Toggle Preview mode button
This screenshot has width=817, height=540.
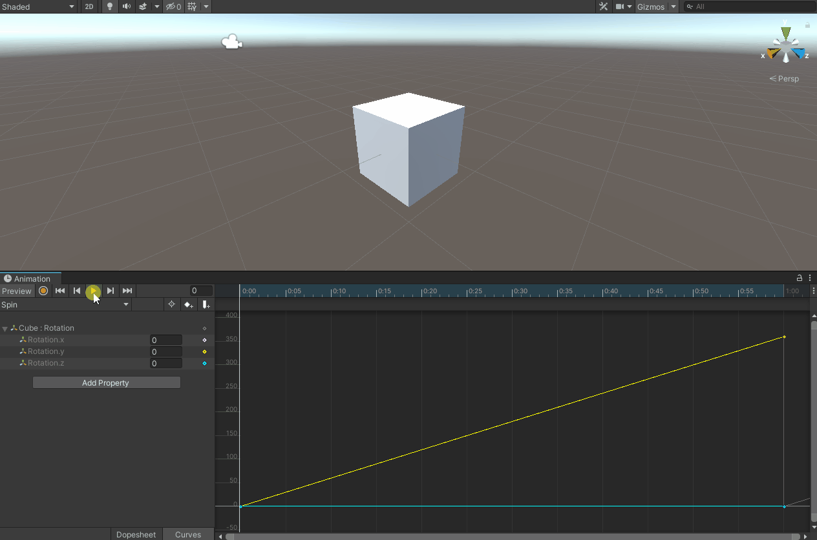click(x=17, y=291)
